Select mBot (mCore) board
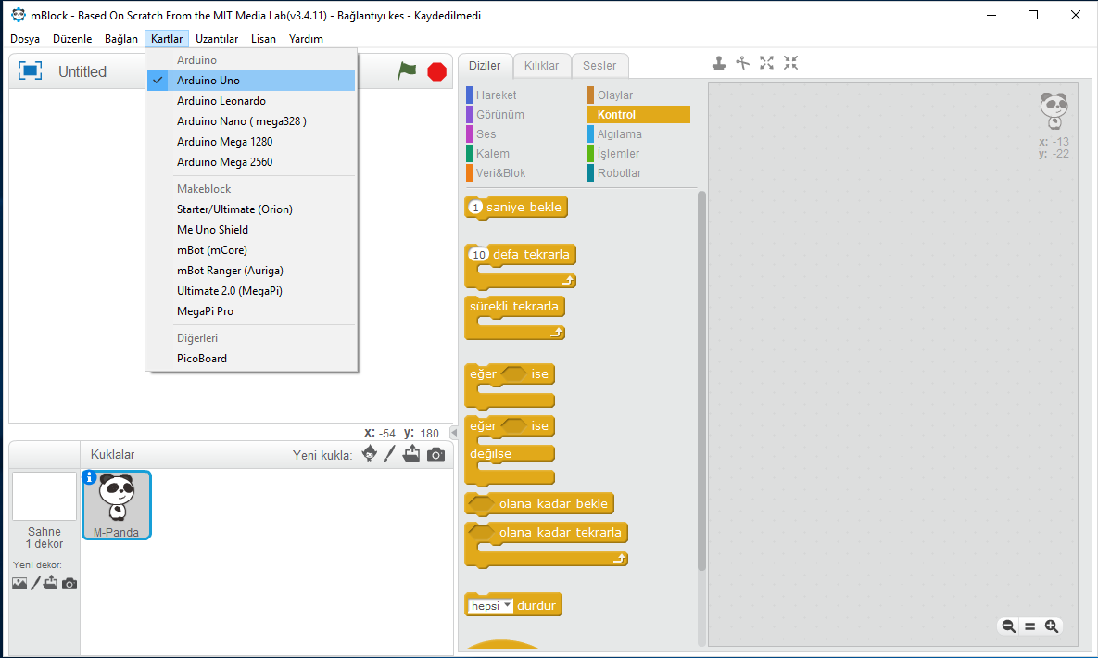The width and height of the screenshot is (1098, 658). click(212, 250)
